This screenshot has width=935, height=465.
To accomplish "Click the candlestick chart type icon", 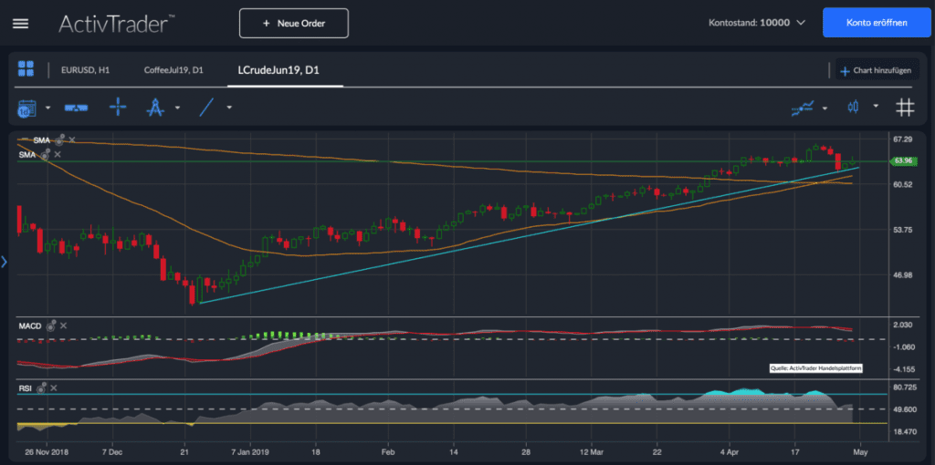I will pos(854,108).
